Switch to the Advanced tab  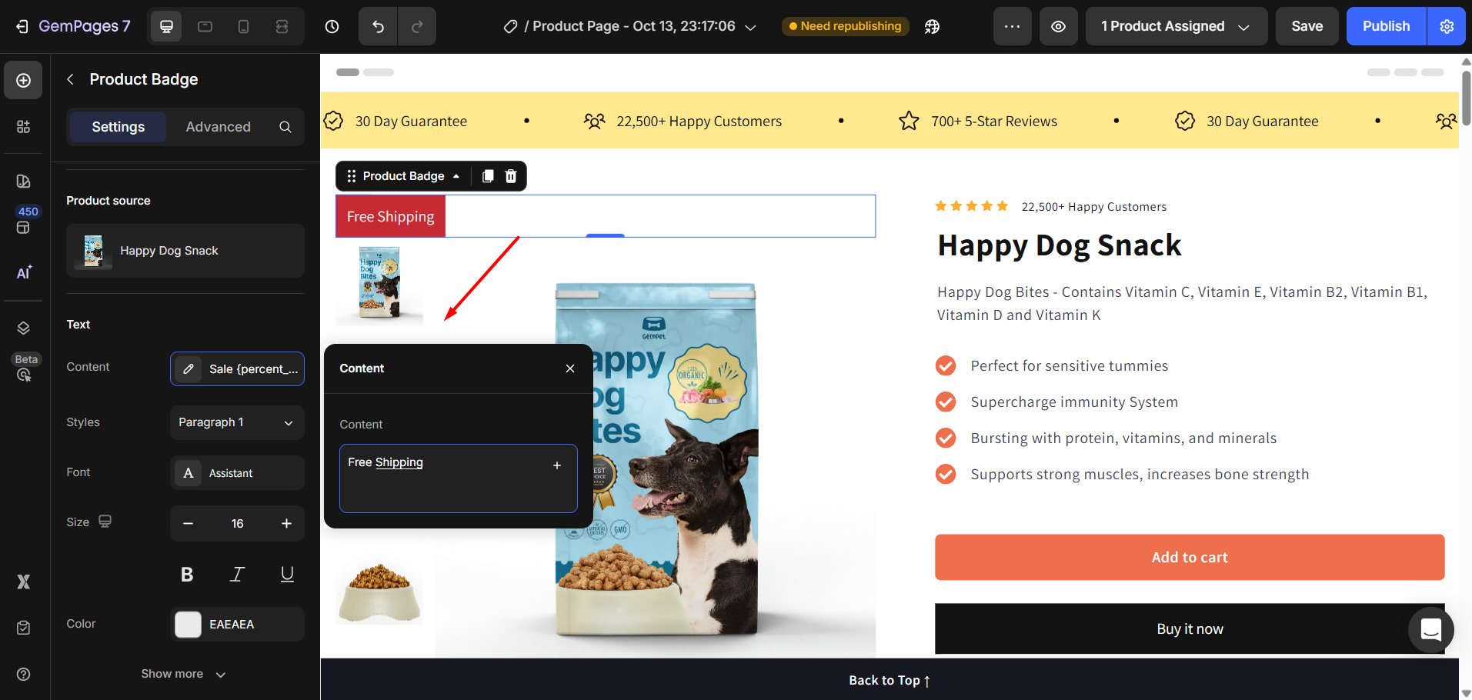(218, 126)
